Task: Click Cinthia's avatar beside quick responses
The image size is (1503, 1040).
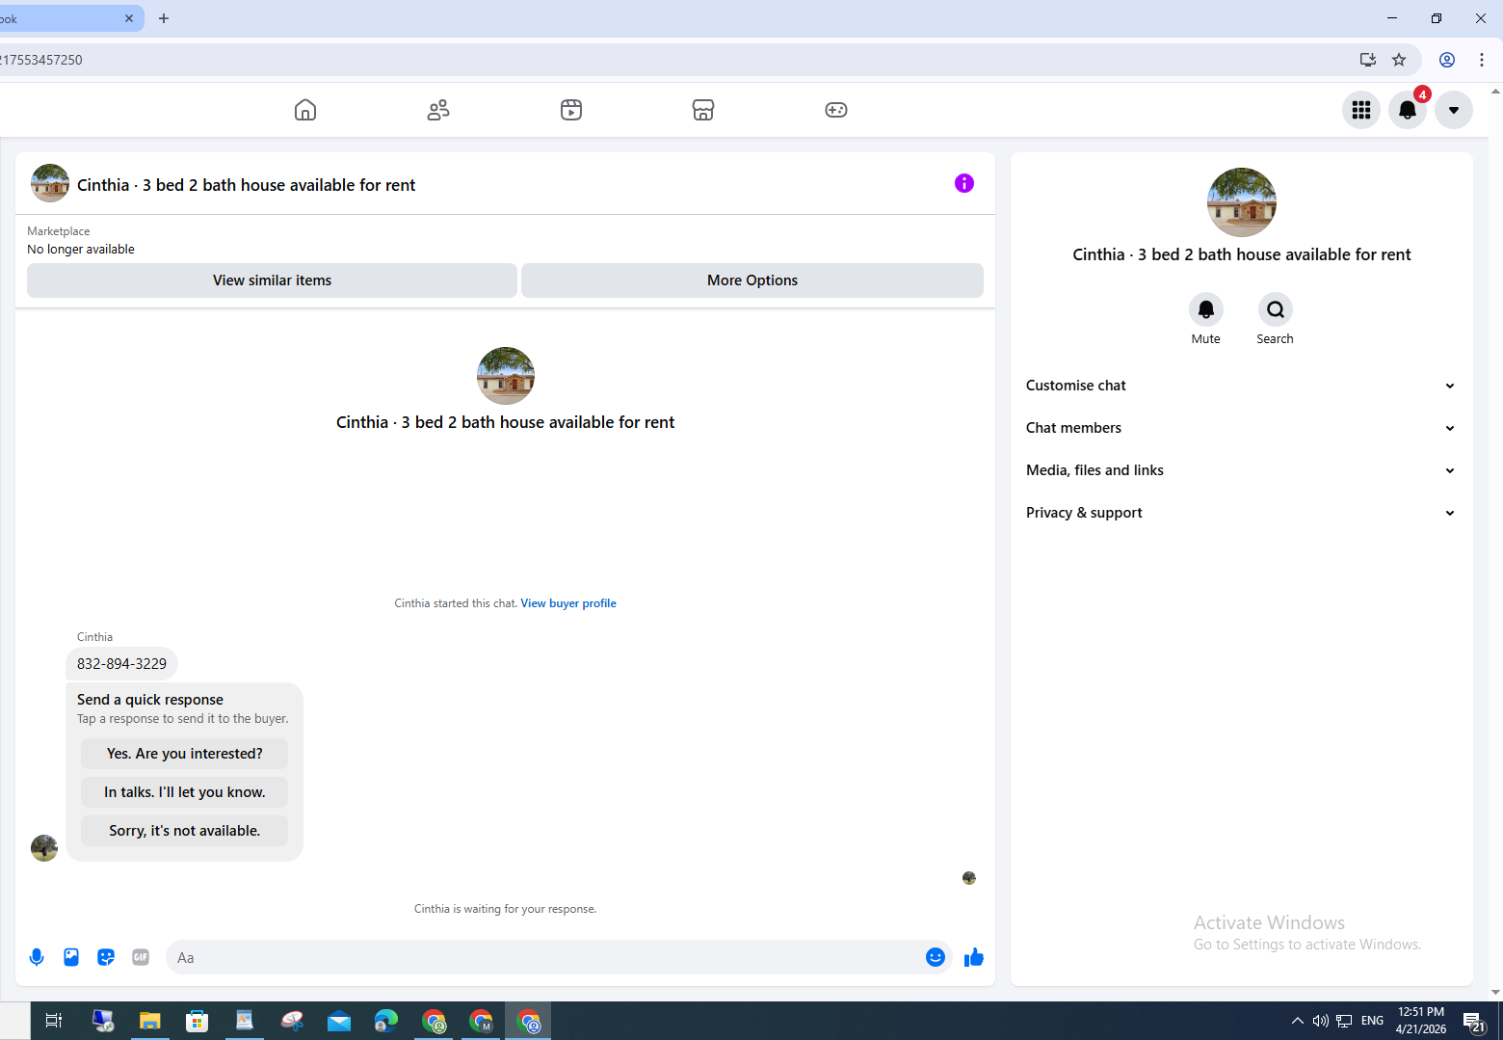Action: click(44, 848)
